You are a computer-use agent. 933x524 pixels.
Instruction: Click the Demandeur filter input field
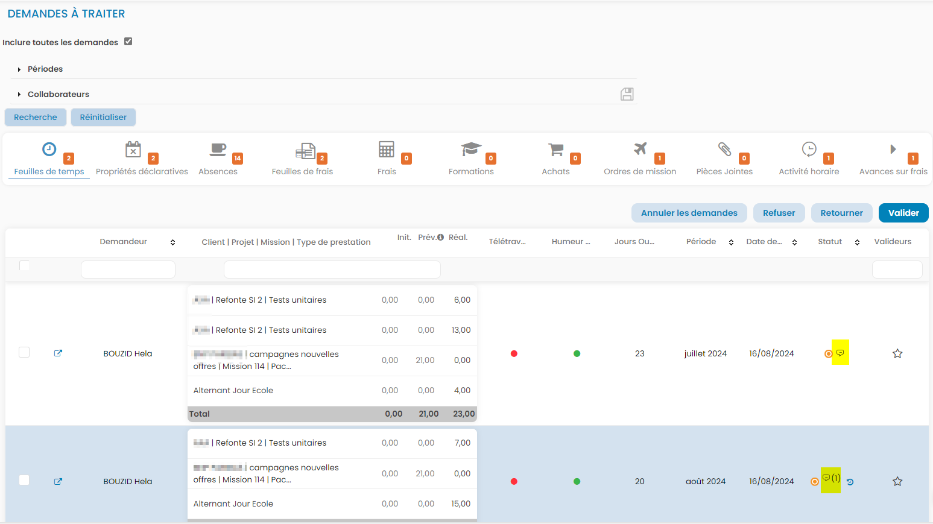(128, 270)
